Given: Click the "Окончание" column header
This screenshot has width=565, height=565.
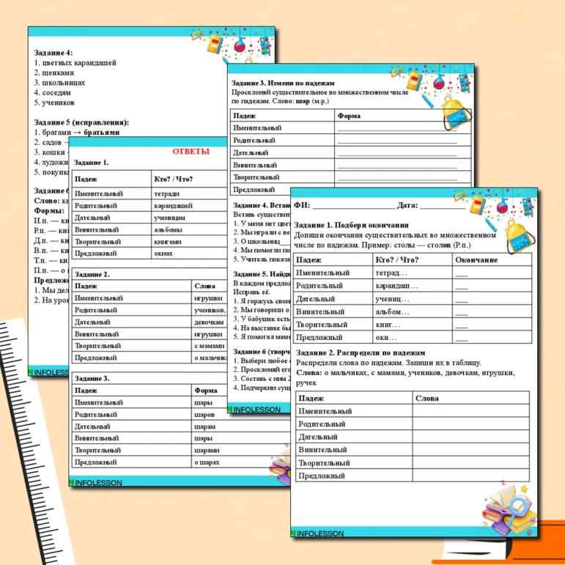Looking at the screenshot, I should (x=476, y=260).
